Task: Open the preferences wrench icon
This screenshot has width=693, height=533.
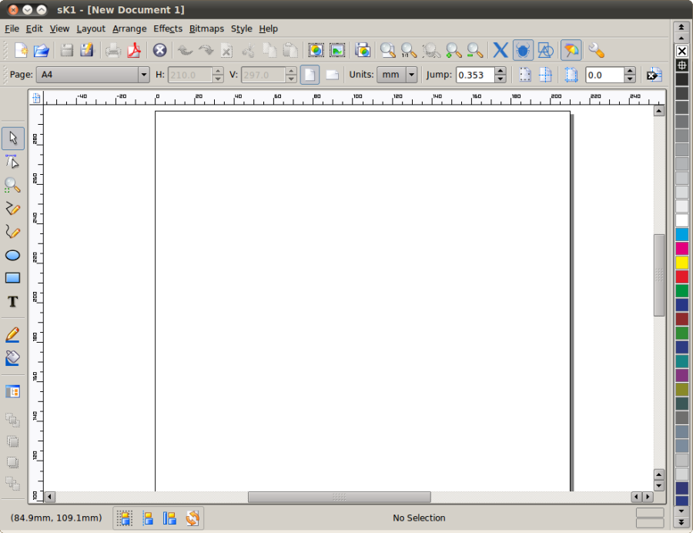Action: pos(596,50)
